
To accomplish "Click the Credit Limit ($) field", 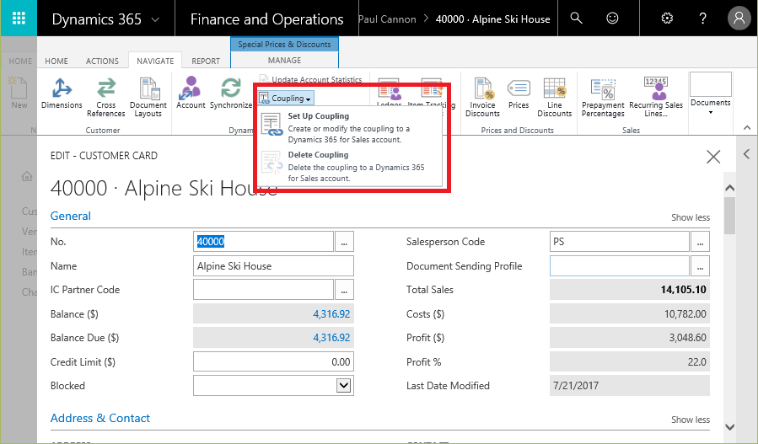I will click(x=273, y=362).
